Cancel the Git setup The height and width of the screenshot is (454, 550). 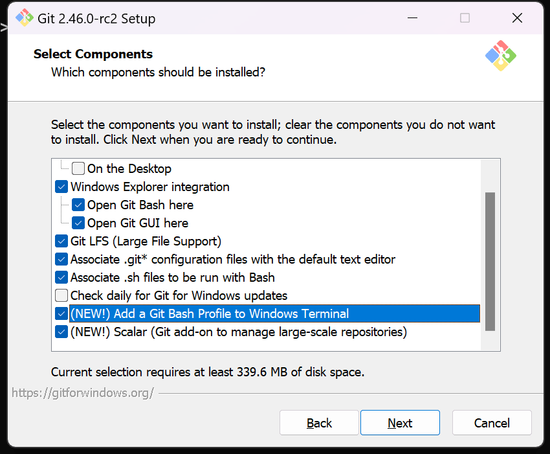click(492, 423)
